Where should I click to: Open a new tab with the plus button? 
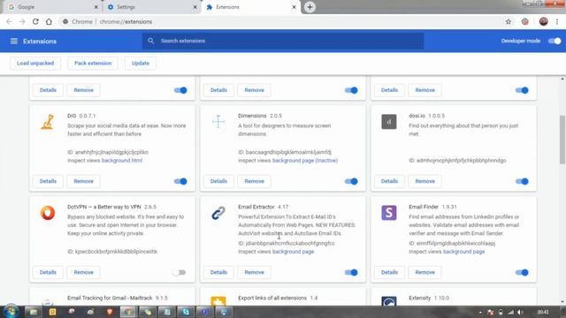point(310,7)
